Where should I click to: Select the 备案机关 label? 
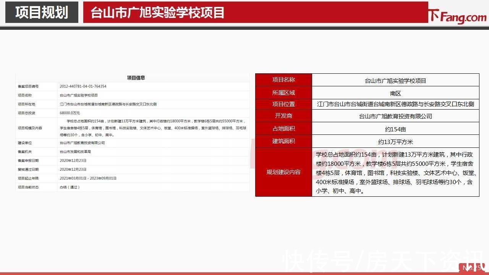coord(25,152)
